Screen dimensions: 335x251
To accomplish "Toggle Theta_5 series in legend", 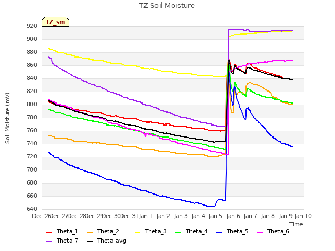I will click(x=232, y=231).
